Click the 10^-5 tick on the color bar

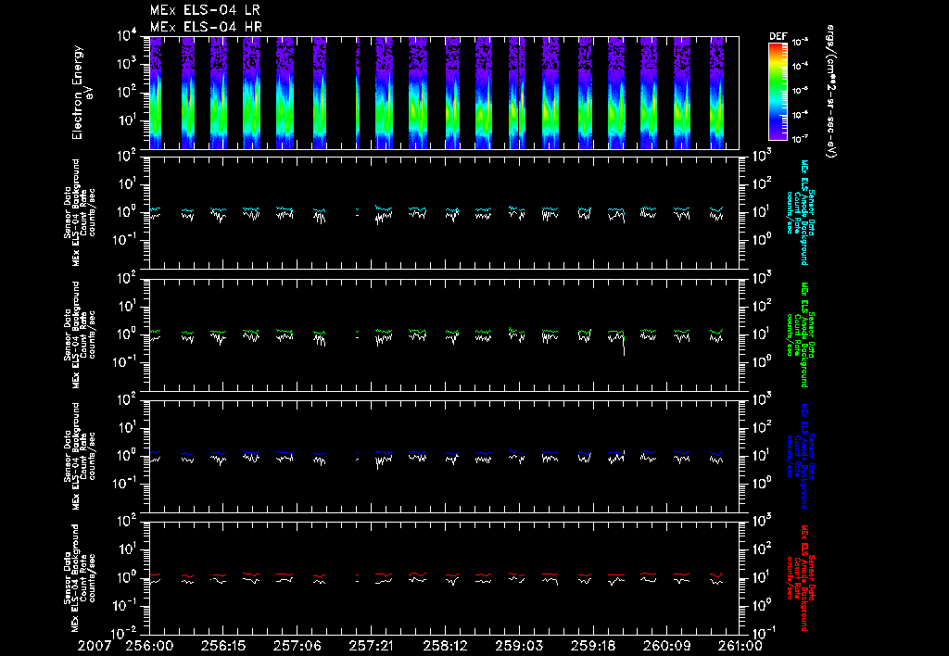point(801,90)
